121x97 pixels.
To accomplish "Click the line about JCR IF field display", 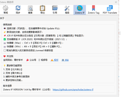I will pos(44,36).
